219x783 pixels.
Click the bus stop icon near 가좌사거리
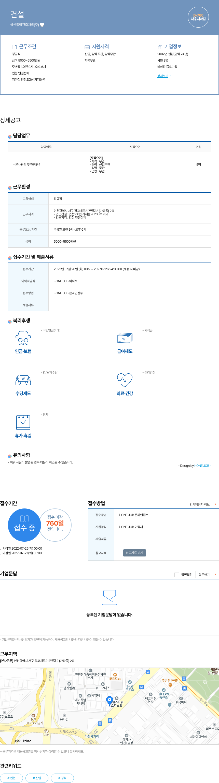point(100,723)
